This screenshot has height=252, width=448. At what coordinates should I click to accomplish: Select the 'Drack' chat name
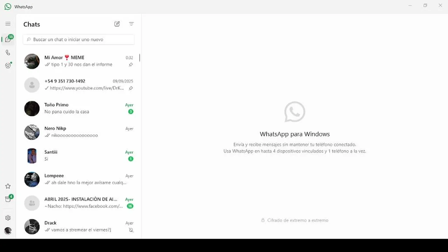[50, 223]
